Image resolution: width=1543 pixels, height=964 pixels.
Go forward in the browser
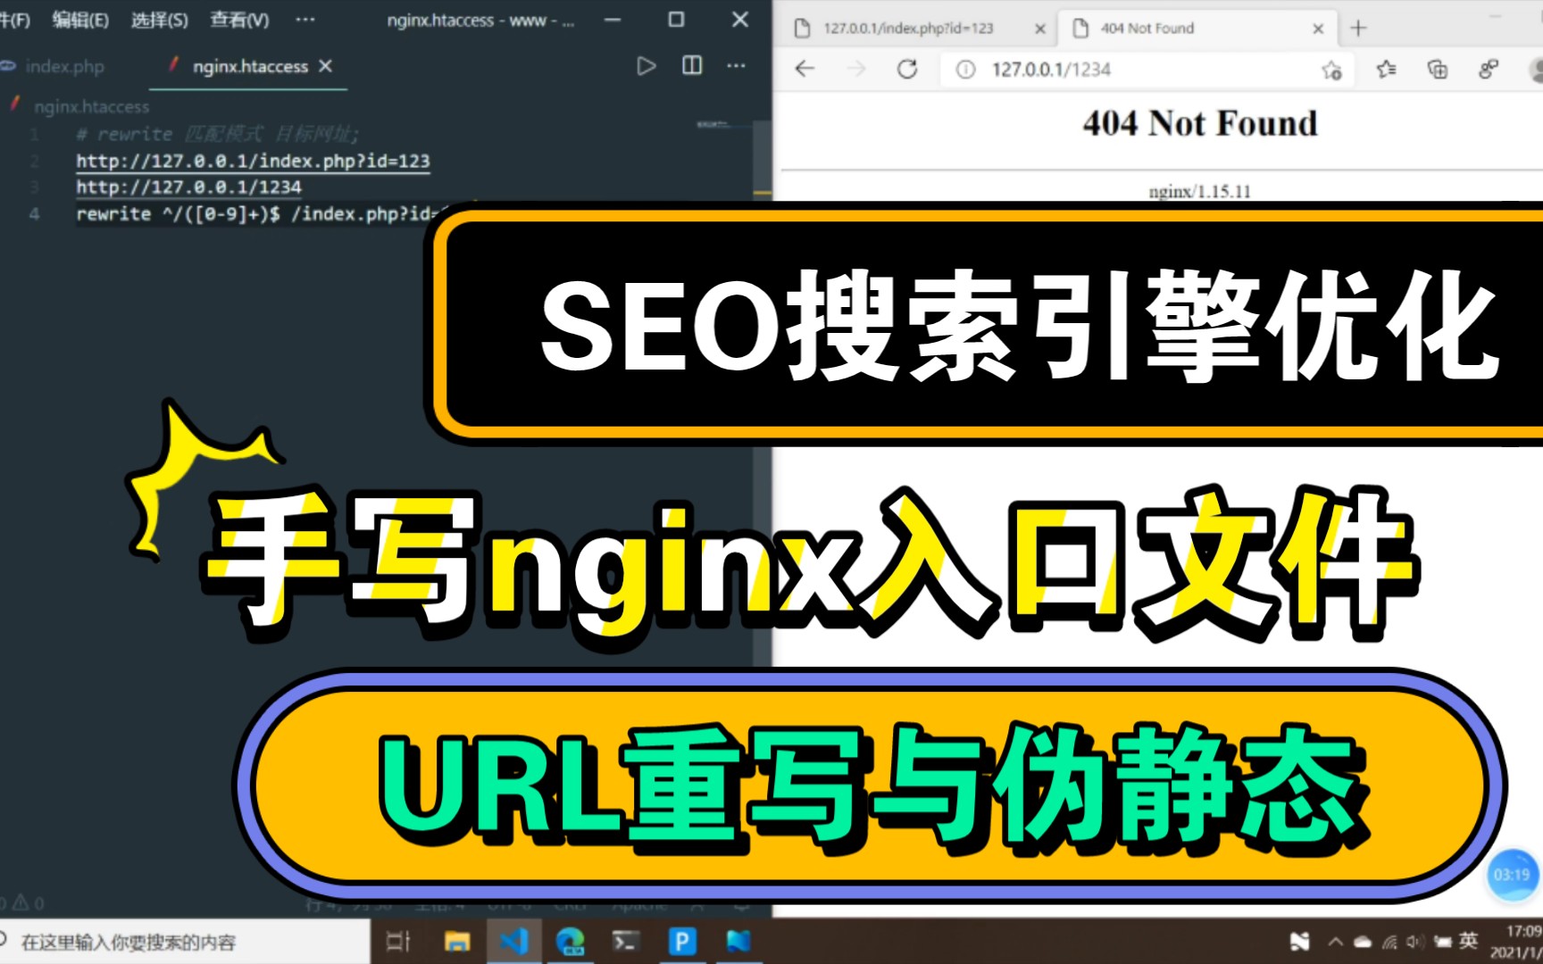click(x=855, y=69)
